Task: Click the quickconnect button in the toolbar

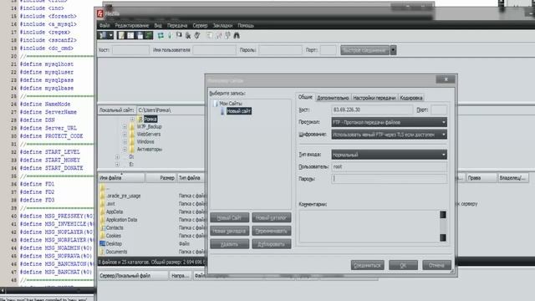Action: (x=364, y=50)
